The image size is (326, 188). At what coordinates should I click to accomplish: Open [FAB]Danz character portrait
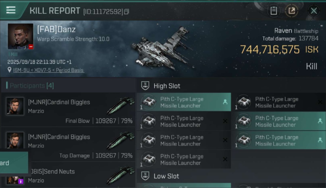click(x=20, y=36)
